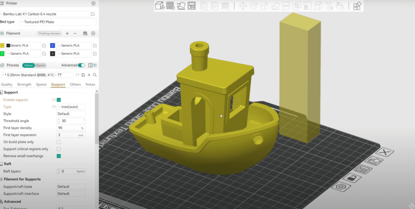Open filament 4 Generic PLA dropdown
This screenshot has height=209, width=415.
(x=74, y=54)
